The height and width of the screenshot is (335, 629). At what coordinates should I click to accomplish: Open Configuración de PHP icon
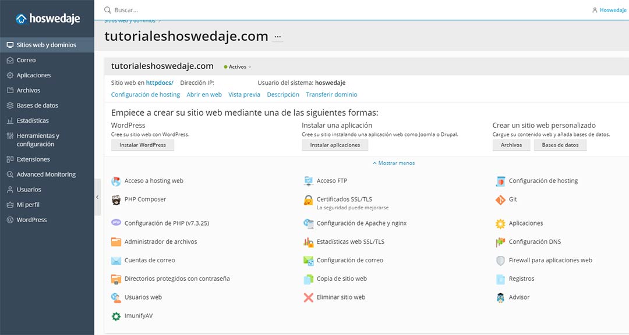[116, 222]
